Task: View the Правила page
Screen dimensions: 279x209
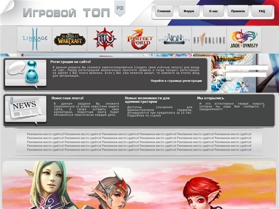Action: click(x=238, y=11)
